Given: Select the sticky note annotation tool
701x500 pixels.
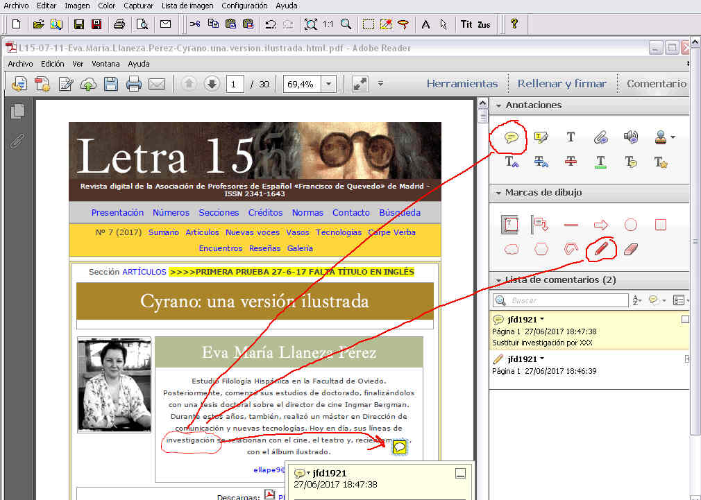Looking at the screenshot, I should (x=512, y=137).
